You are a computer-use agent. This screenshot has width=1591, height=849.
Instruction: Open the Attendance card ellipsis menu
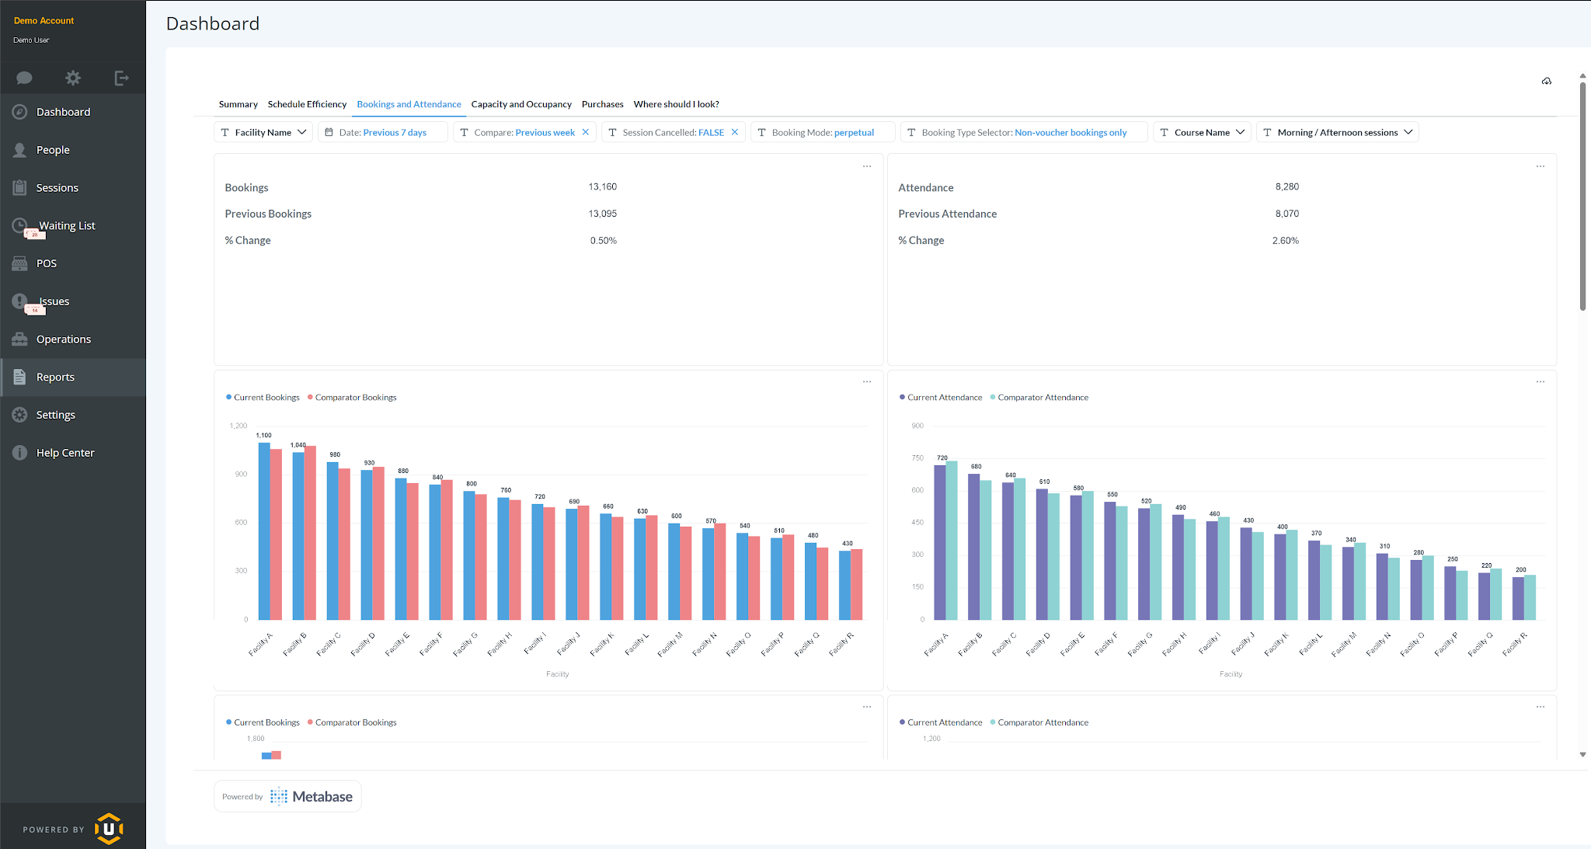tap(1541, 166)
